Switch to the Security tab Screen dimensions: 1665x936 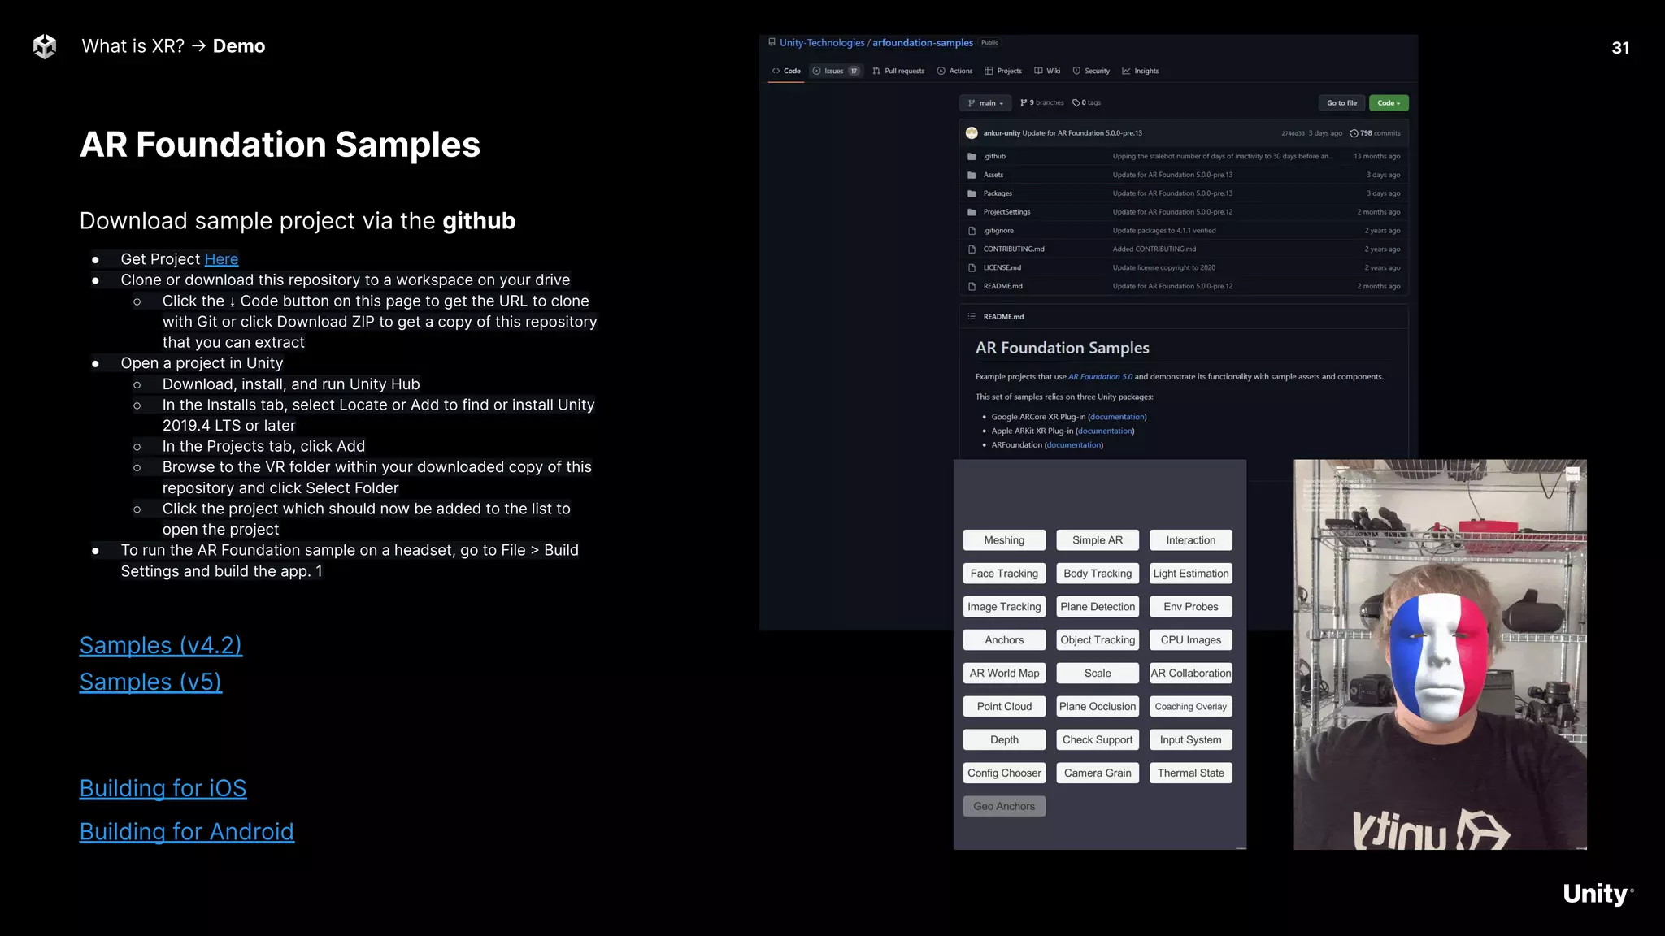coord(1091,71)
